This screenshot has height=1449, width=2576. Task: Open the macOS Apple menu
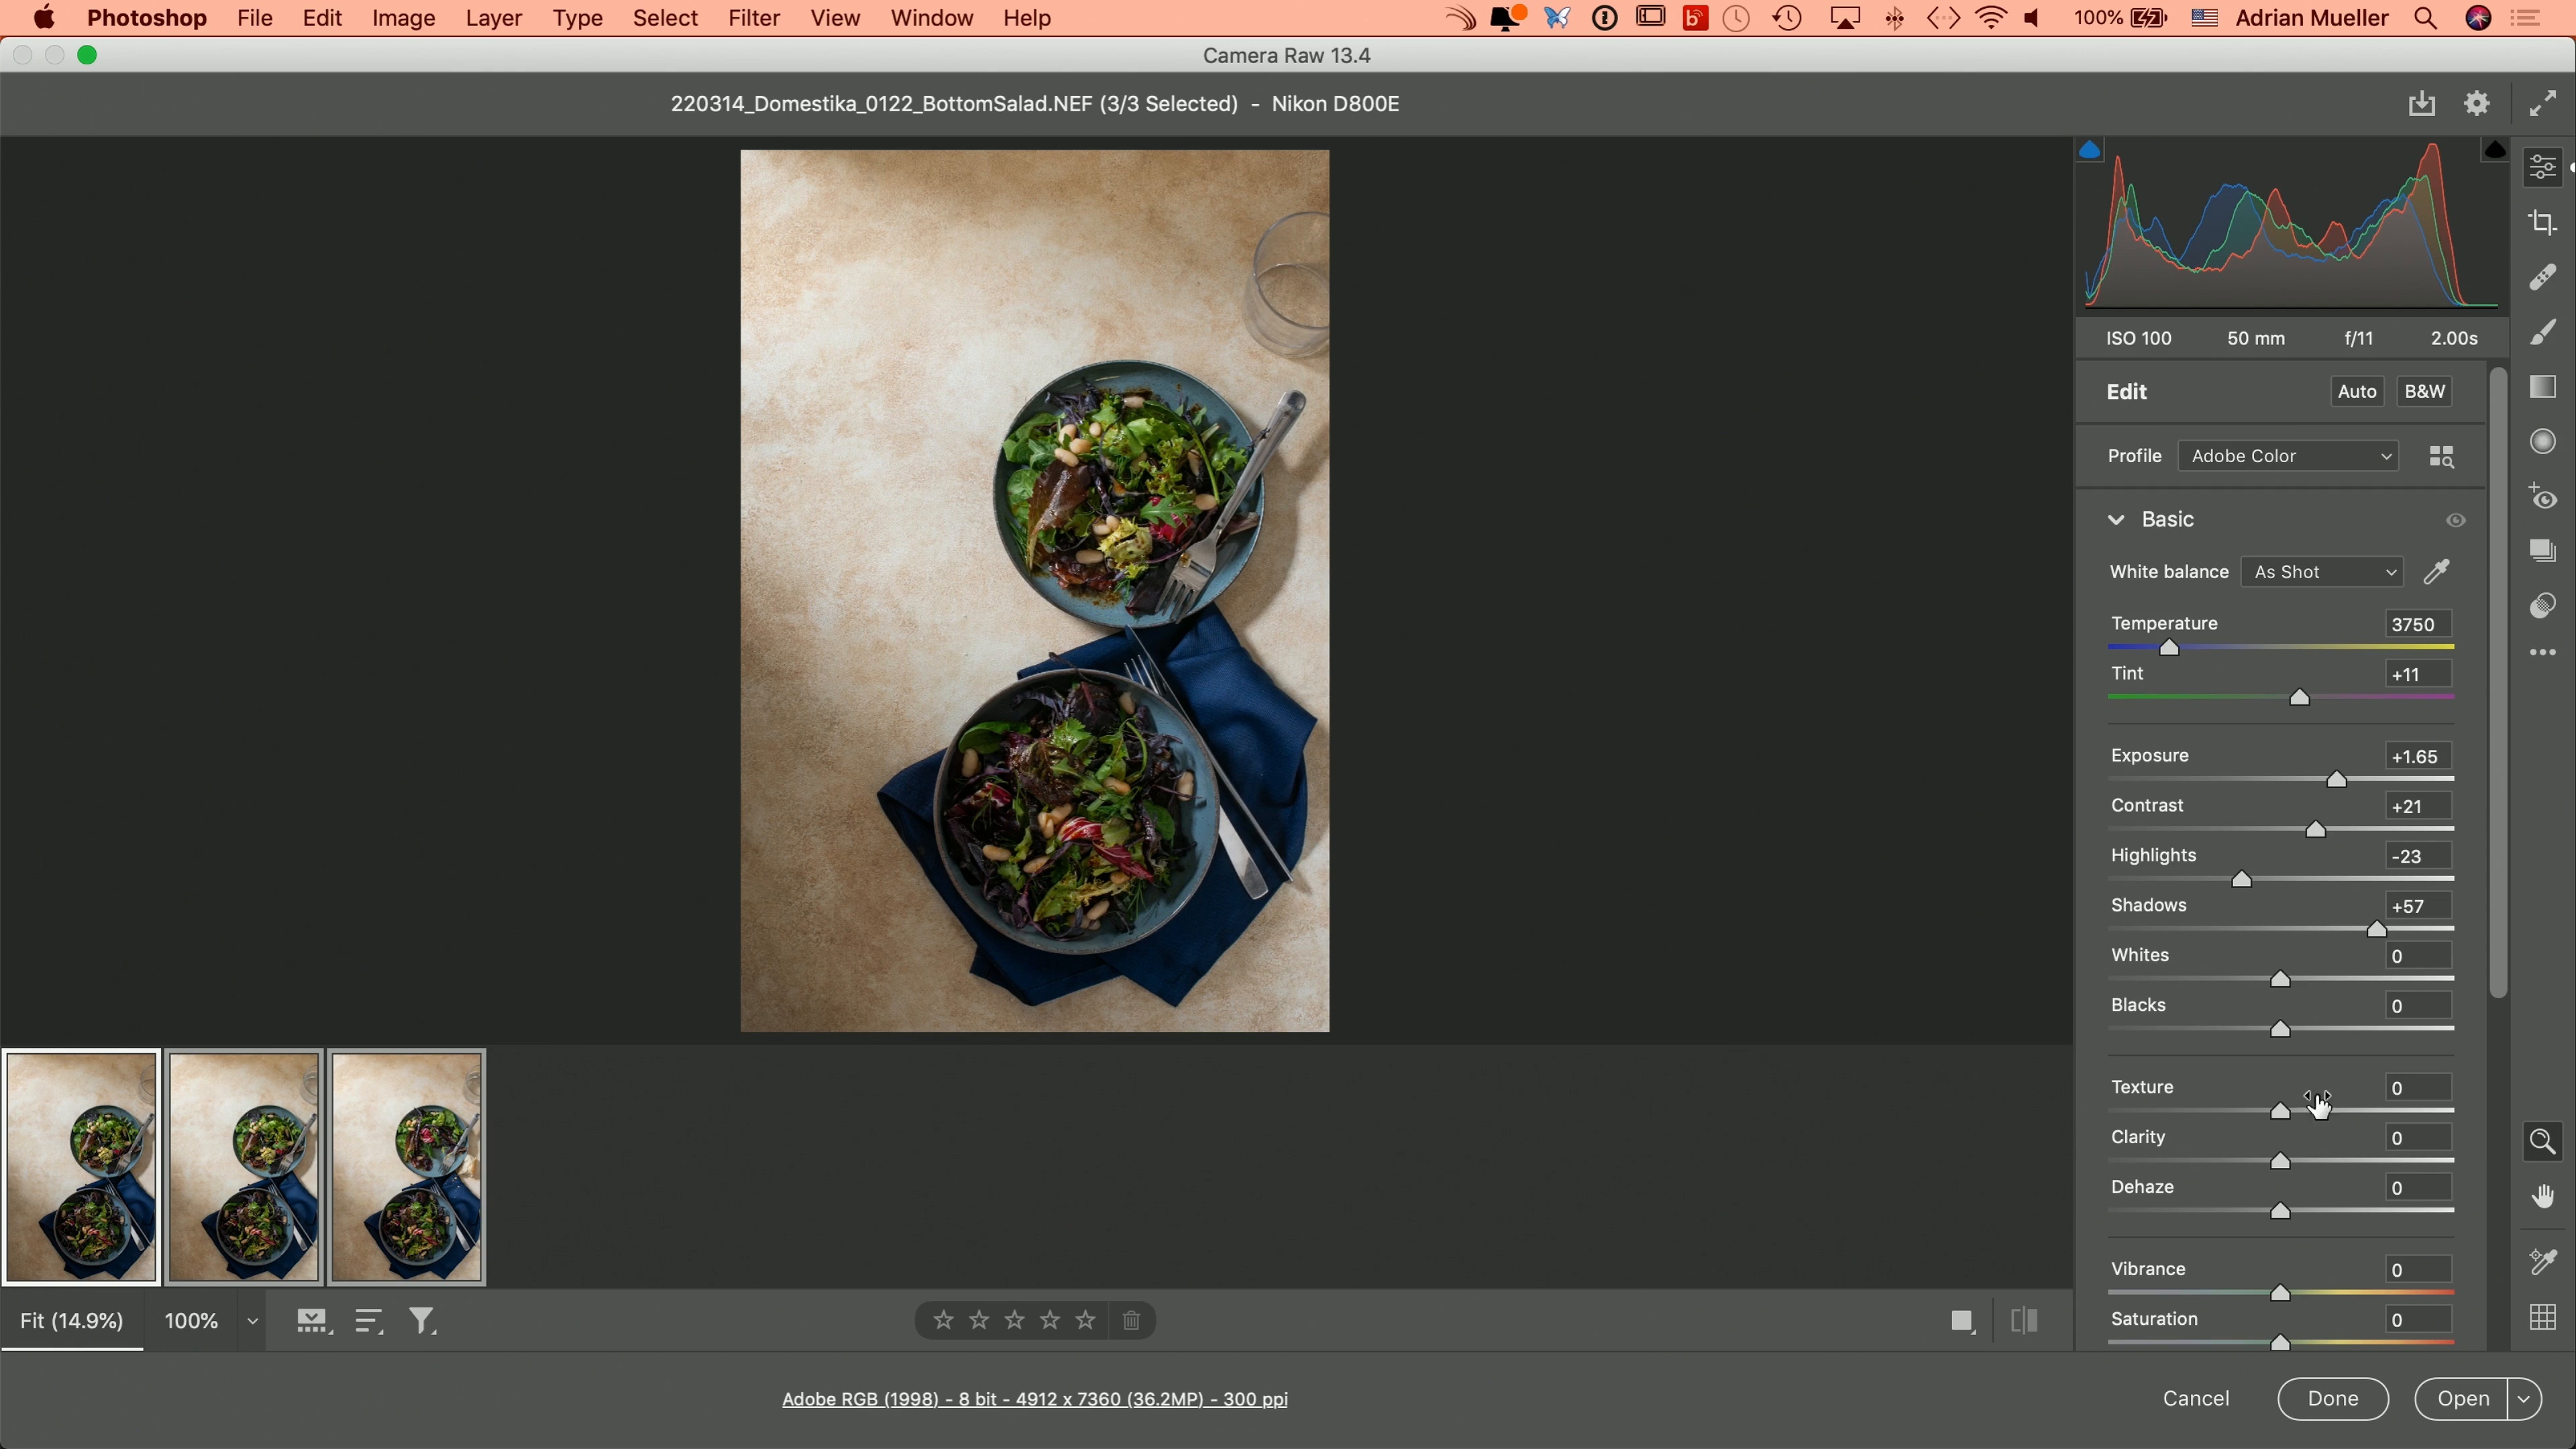pyautogui.click(x=44, y=18)
